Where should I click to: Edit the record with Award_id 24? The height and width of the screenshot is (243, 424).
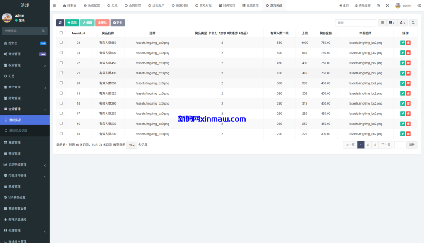pyautogui.click(x=402, y=43)
